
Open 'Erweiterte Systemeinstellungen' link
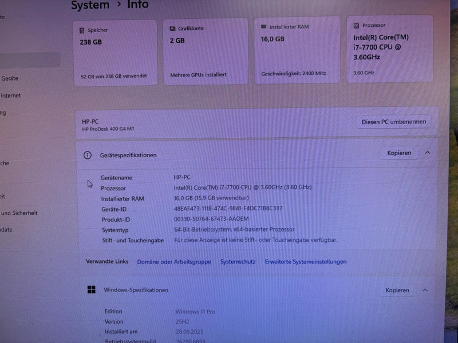(305, 262)
